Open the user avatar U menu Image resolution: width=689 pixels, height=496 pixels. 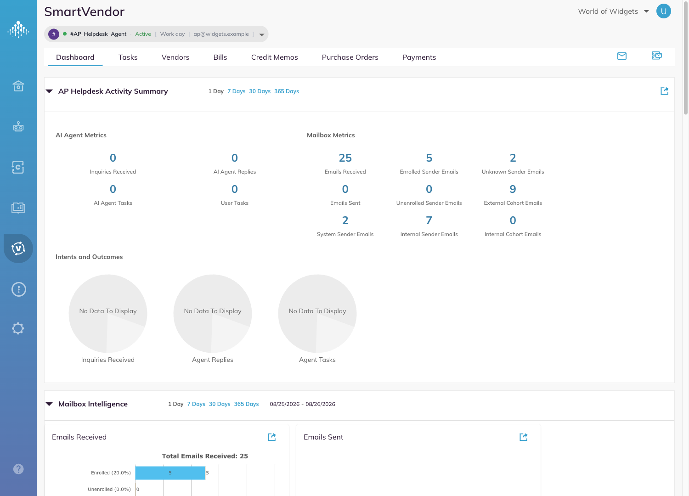pos(664,11)
